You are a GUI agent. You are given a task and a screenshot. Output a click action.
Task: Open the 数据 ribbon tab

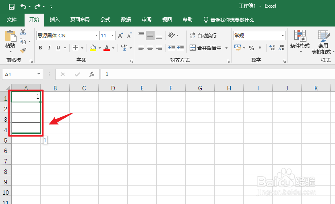click(126, 20)
